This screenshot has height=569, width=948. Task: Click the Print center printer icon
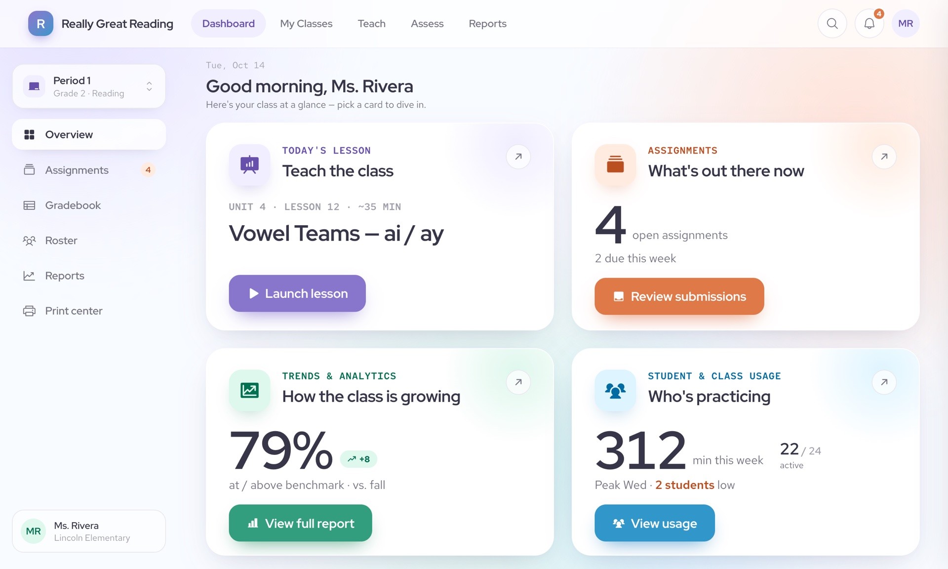click(29, 311)
